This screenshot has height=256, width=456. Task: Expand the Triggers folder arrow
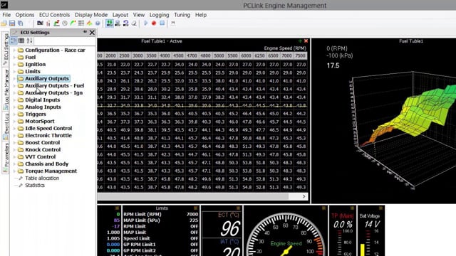(14, 114)
